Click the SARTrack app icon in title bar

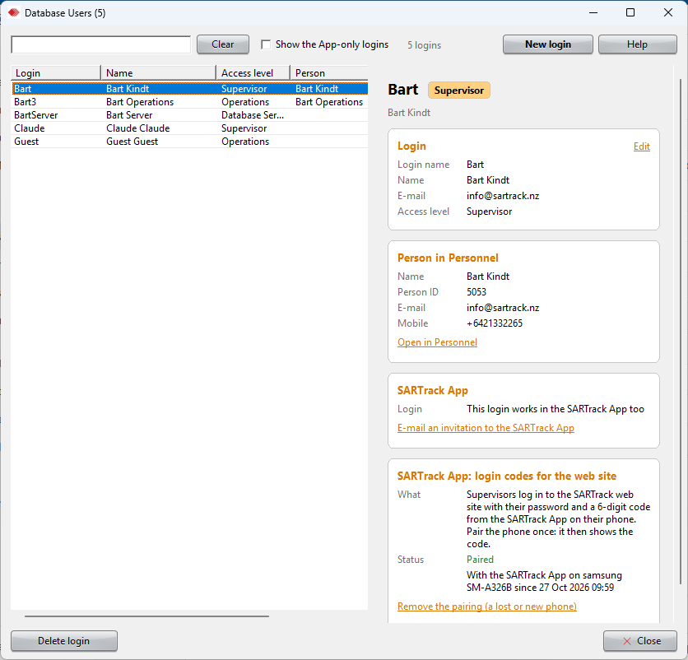pos(14,12)
